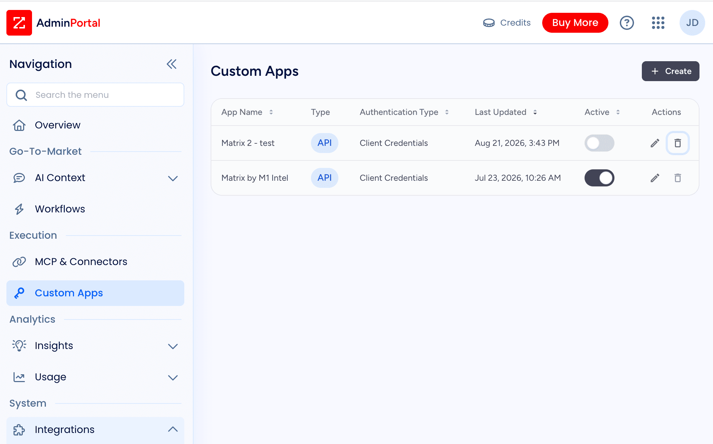Click the Custom Apps key icon
Viewport: 713px width, 444px height.
(x=19, y=293)
